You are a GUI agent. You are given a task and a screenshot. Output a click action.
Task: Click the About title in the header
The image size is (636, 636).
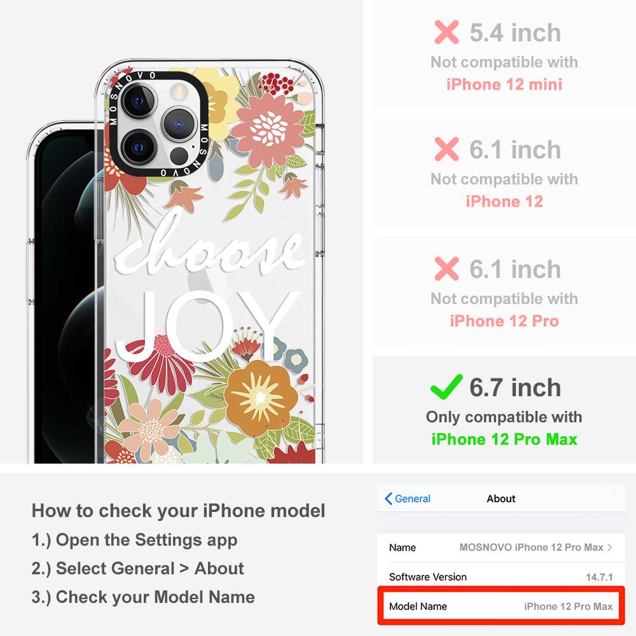[501, 499]
